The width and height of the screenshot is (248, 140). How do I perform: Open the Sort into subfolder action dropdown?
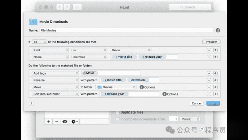coord(55,94)
